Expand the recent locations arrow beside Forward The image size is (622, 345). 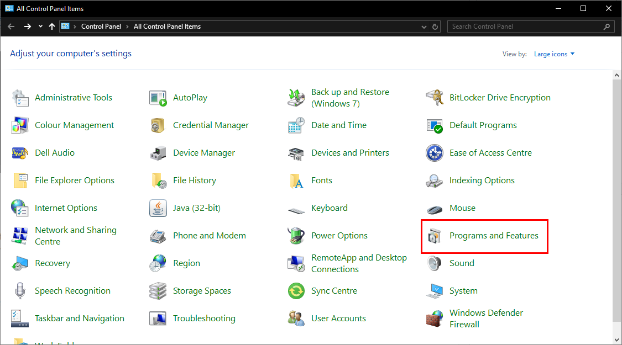41,26
